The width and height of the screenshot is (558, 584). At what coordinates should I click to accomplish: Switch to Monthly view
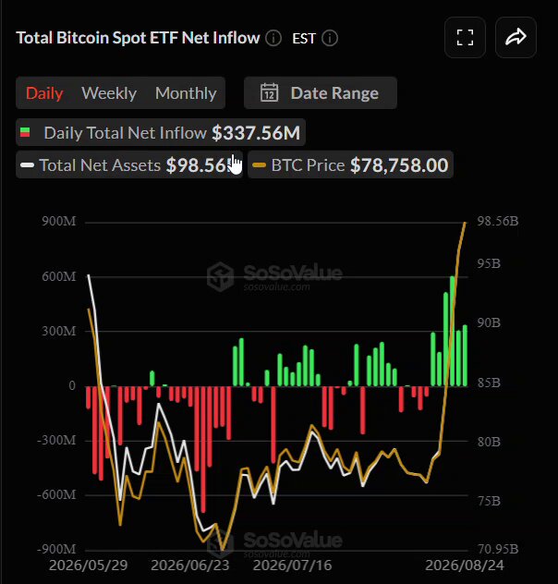pyautogui.click(x=186, y=93)
